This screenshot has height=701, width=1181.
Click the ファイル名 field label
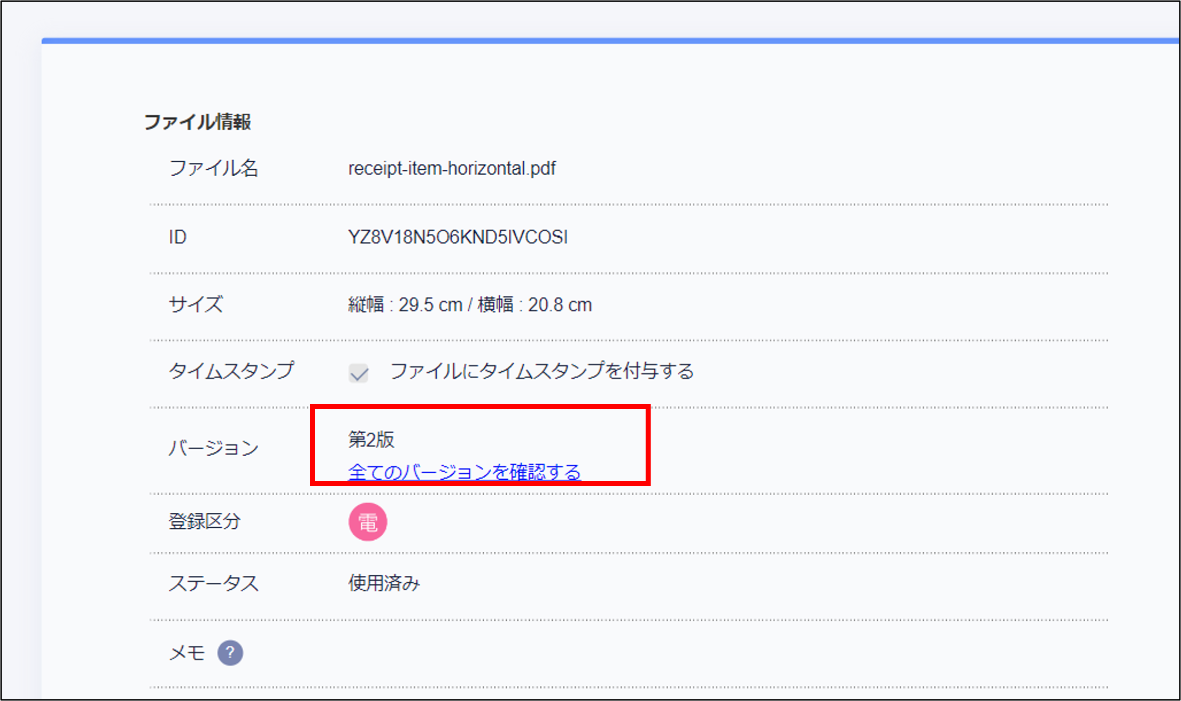click(x=213, y=168)
